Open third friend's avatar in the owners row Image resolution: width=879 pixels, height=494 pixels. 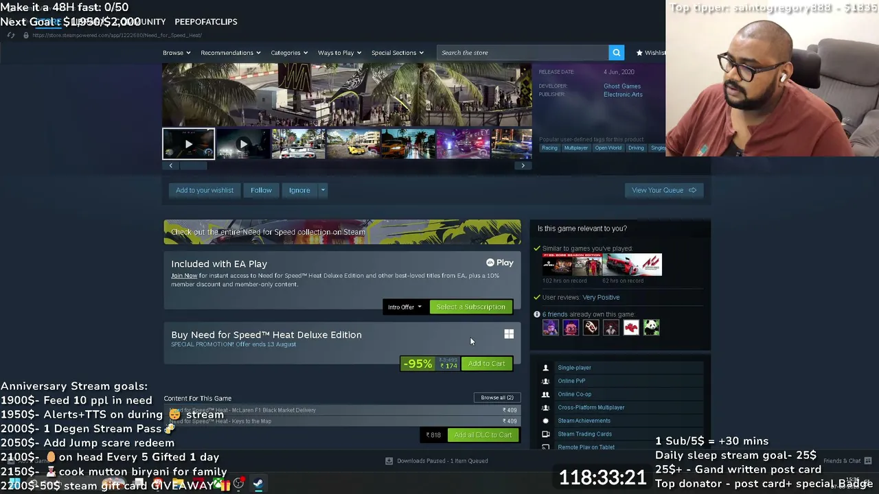(591, 327)
